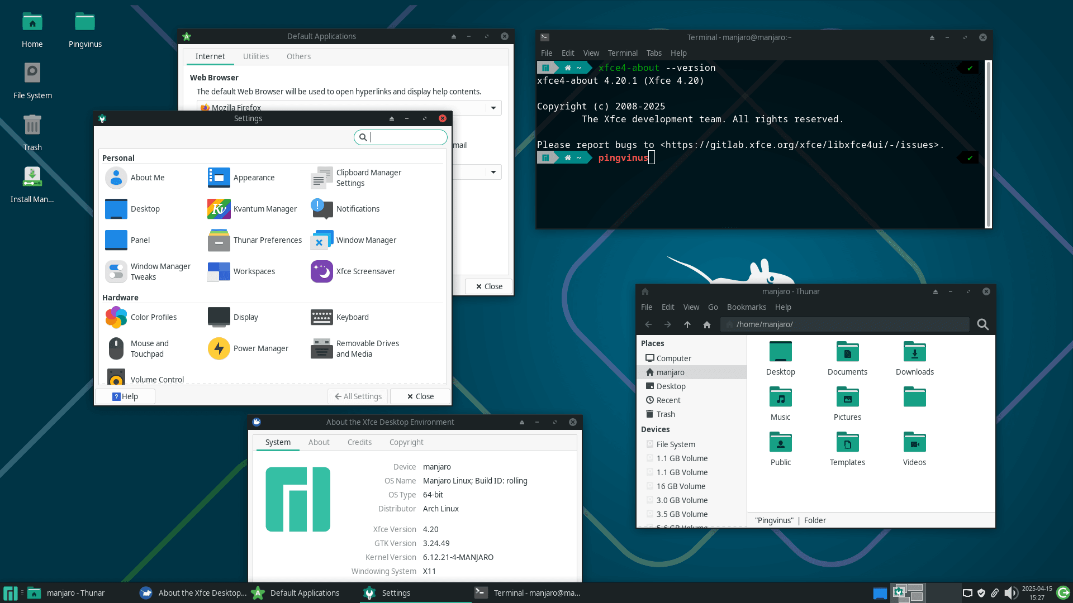Click Thunar home folder toolbar icon
The width and height of the screenshot is (1073, 603).
pos(707,324)
